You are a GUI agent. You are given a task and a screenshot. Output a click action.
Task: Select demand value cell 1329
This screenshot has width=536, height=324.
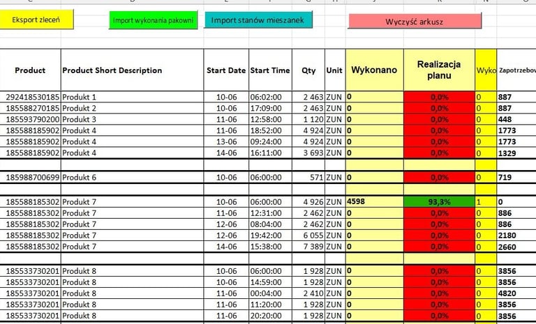point(516,153)
